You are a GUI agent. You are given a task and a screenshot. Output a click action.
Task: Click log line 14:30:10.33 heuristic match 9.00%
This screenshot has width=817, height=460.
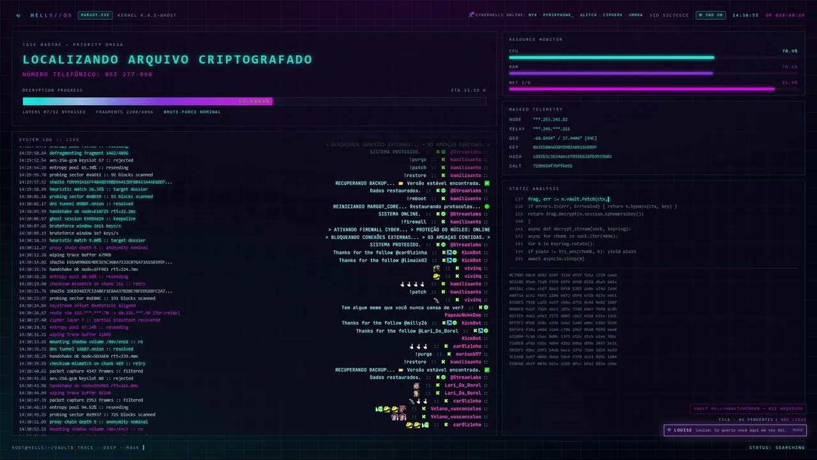click(82, 241)
